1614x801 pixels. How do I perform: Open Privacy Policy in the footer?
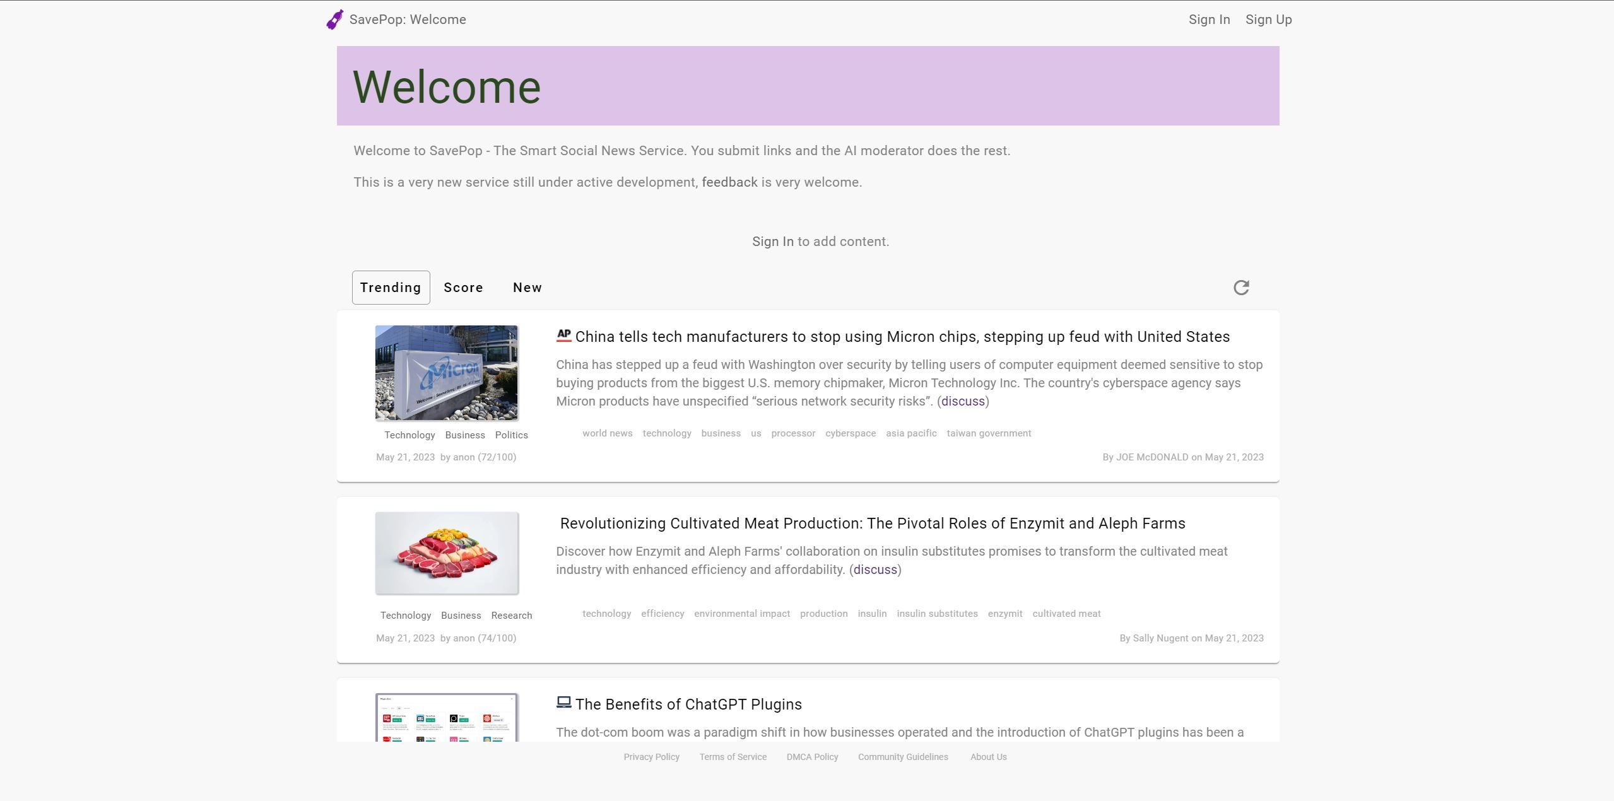coord(651,757)
